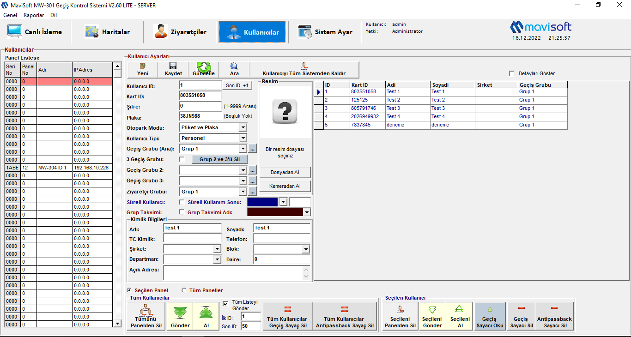Click the Grup 2 ve 3'ü Sil button
This screenshot has width=631, height=337.
click(219, 159)
